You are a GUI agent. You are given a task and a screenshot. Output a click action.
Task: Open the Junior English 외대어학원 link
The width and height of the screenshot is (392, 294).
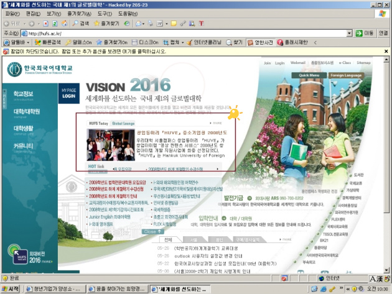click(110, 217)
